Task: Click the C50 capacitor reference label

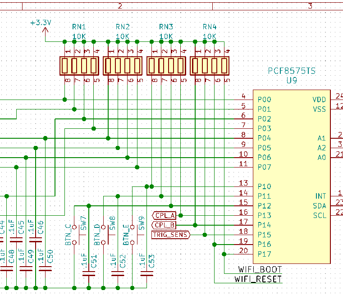Action: coord(50,256)
